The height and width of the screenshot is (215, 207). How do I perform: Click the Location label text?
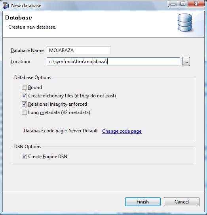coord(20,62)
